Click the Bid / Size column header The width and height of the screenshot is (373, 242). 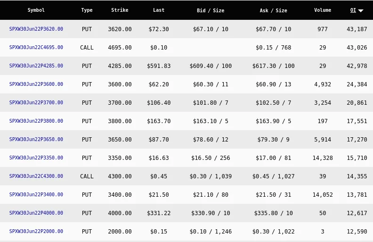[x=211, y=10]
